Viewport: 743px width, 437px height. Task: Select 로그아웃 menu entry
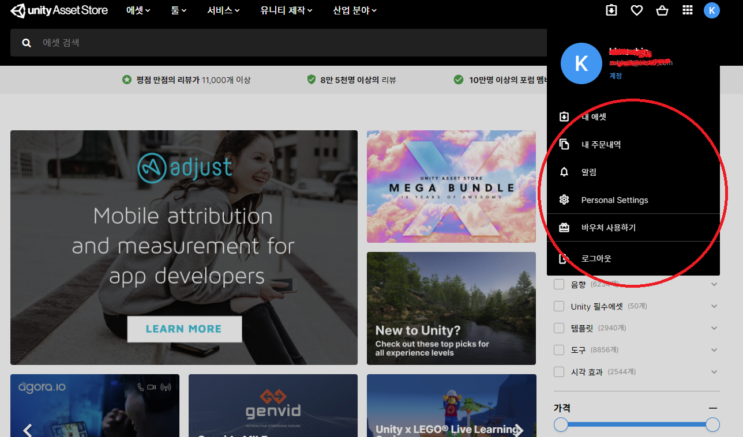click(x=633, y=259)
